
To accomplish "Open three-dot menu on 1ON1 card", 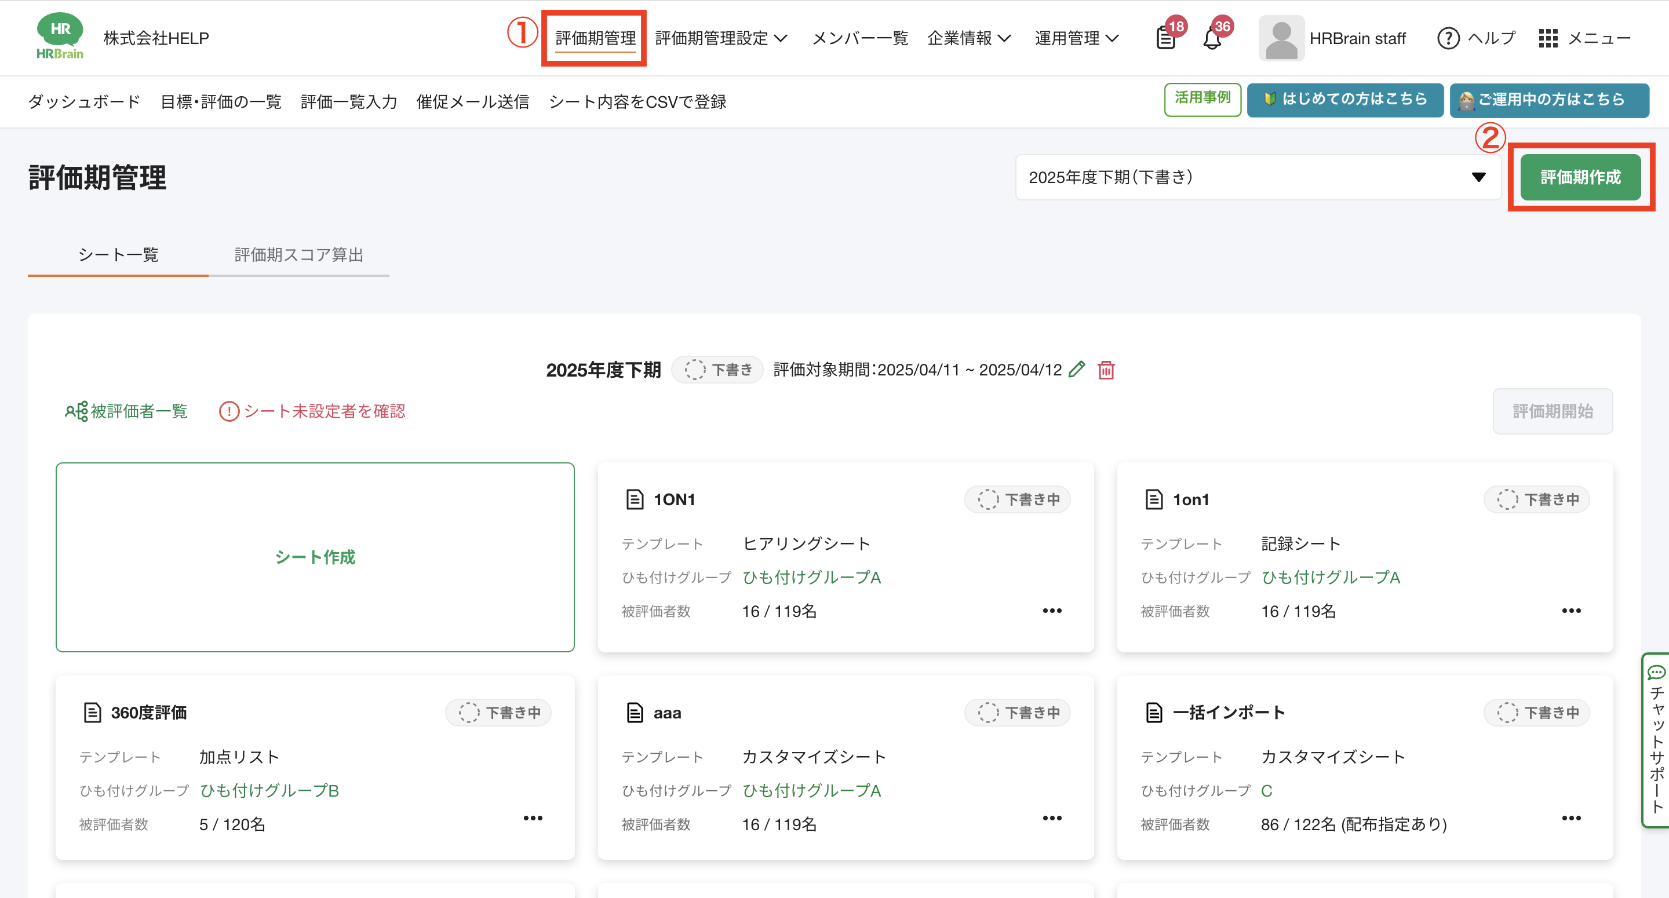I will pyautogui.click(x=1052, y=611).
